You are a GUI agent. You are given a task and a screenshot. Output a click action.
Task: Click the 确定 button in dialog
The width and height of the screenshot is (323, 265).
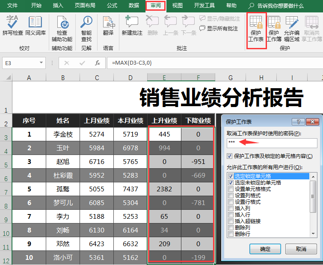click(265, 249)
